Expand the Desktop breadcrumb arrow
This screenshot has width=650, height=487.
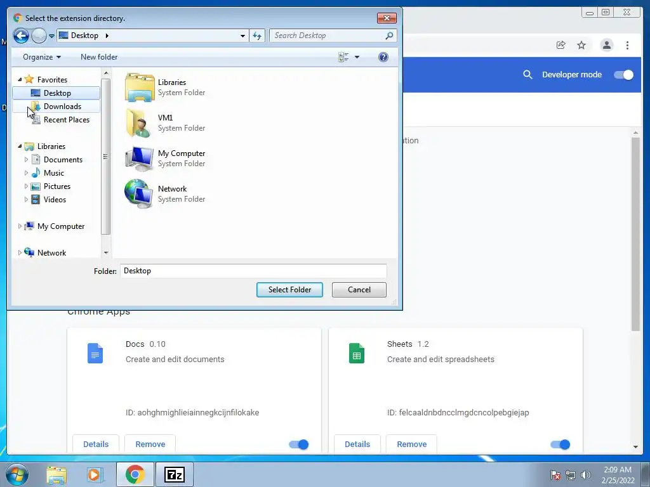tap(107, 36)
